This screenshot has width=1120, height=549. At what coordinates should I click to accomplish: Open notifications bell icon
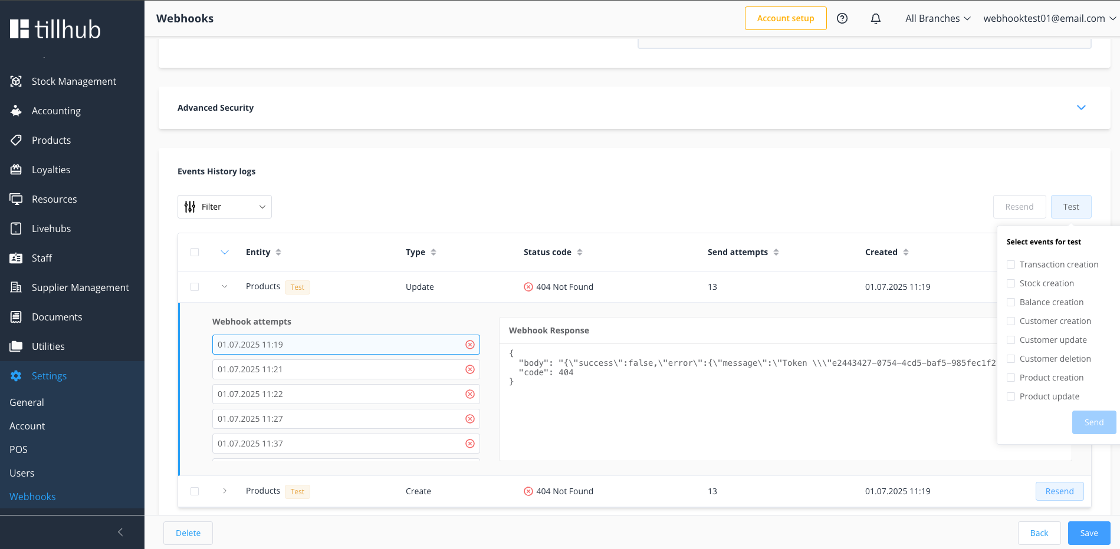click(x=876, y=18)
